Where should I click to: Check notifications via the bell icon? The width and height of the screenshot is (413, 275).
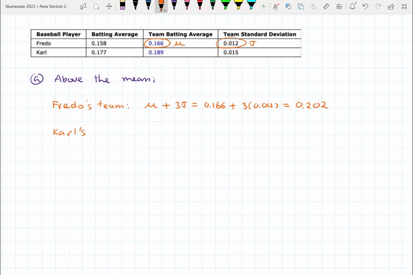click(353, 6)
